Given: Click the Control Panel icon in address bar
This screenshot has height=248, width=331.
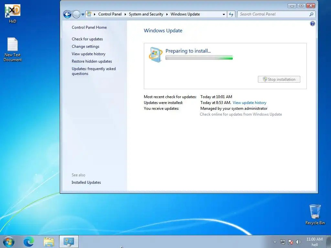Looking at the screenshot, I should 89,14.
